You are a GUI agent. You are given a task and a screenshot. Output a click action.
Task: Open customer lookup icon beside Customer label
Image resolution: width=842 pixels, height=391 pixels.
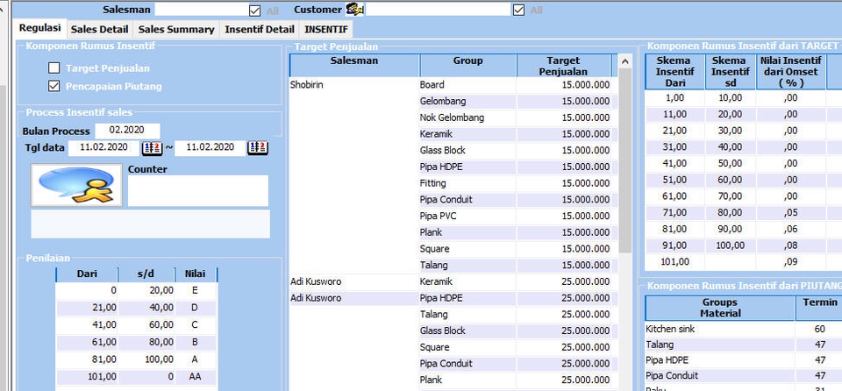tap(354, 9)
